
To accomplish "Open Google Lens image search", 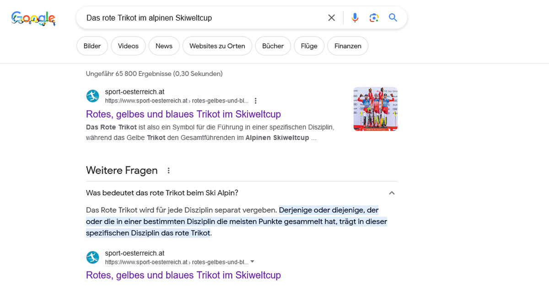I will pos(374,18).
